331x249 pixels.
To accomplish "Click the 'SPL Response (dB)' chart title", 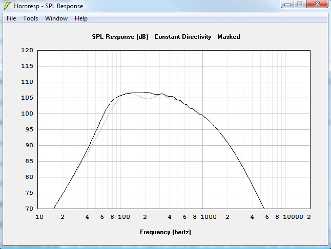I will coord(120,37).
